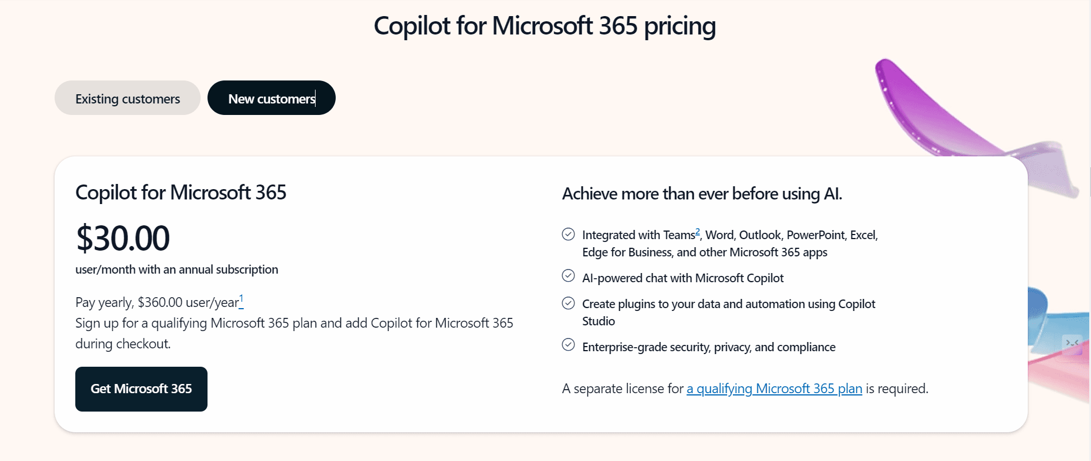Click the Pay yearly $360.00 user/year text
Screen dimensions: 1091x461
coord(156,302)
